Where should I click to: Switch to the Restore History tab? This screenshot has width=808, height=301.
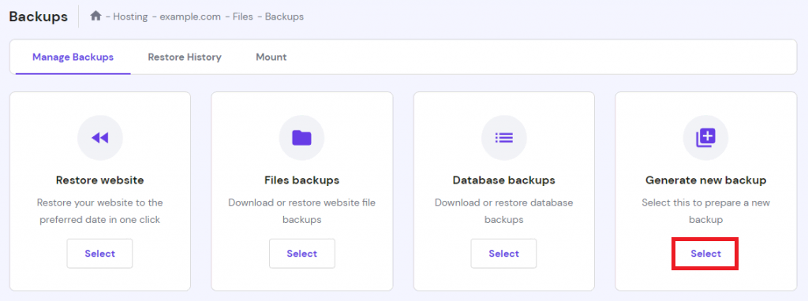[185, 57]
